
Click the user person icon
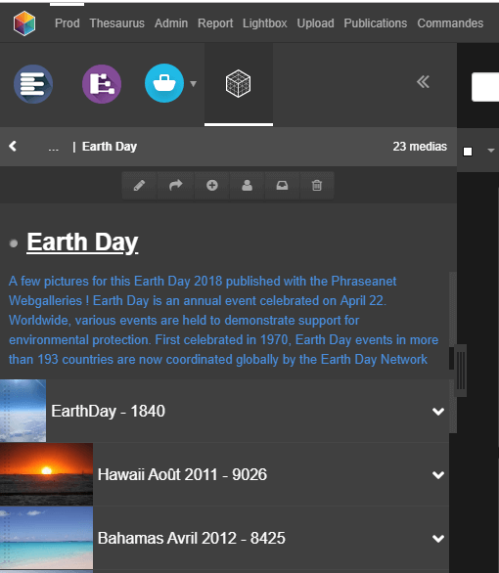click(248, 185)
